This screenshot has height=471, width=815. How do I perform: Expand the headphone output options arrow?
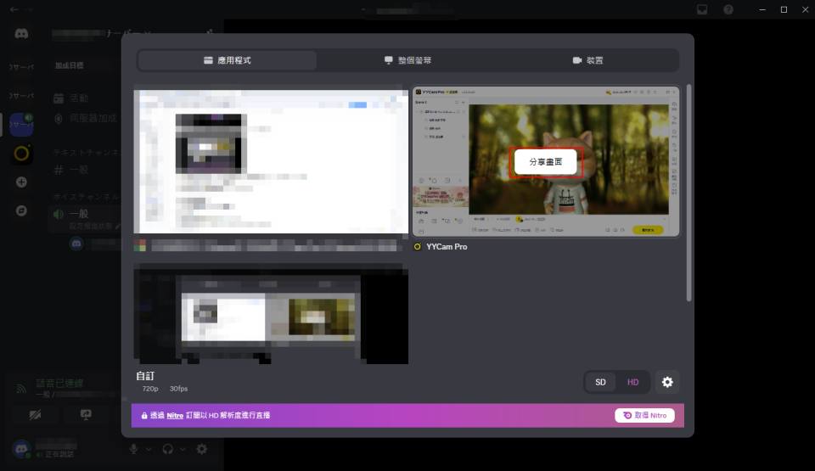[x=183, y=449]
